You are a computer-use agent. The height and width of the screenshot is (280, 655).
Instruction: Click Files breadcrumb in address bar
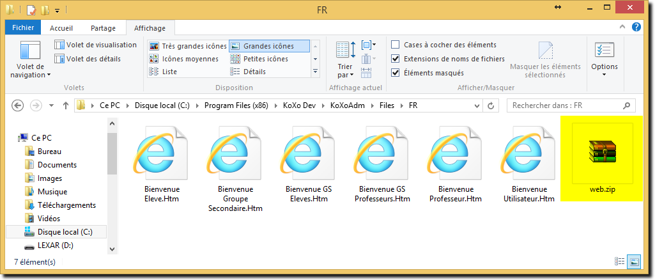pos(387,105)
